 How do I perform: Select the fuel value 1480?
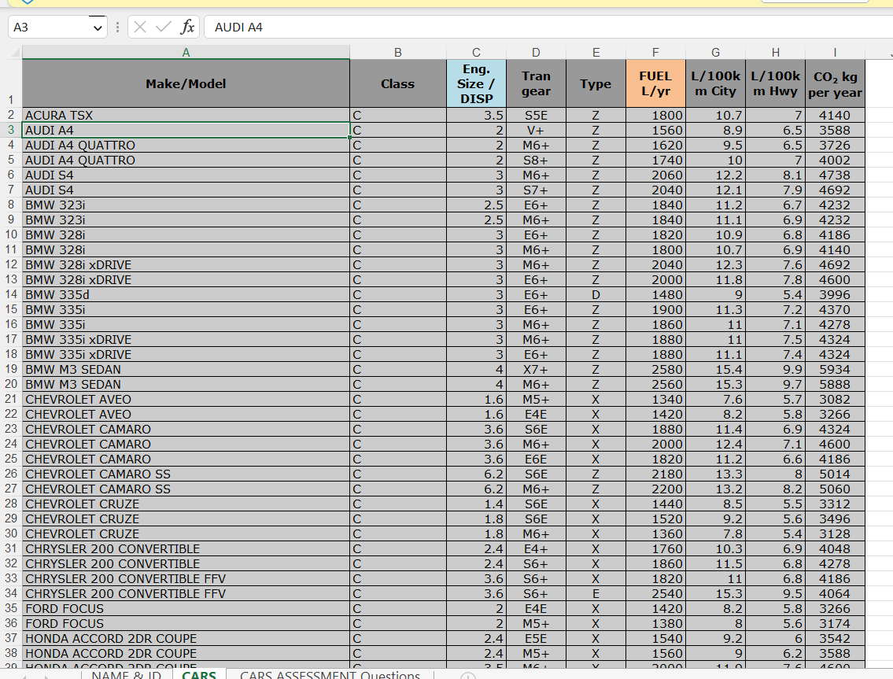pyautogui.click(x=655, y=294)
